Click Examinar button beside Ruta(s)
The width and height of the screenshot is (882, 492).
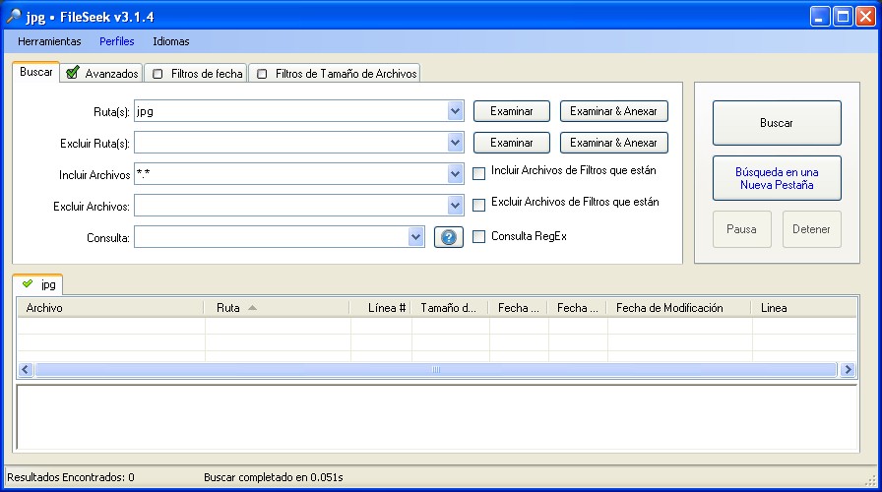[x=511, y=111]
